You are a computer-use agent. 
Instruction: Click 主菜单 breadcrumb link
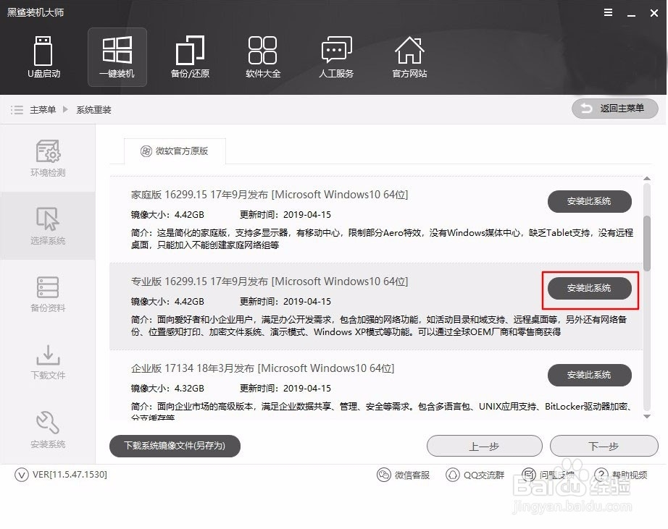[x=43, y=110]
